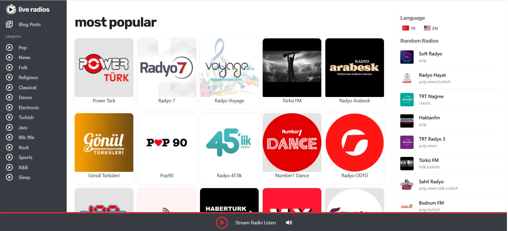Mute audio with the speaker volume icon
Viewport: 508px width, 231px height.
coord(289,222)
